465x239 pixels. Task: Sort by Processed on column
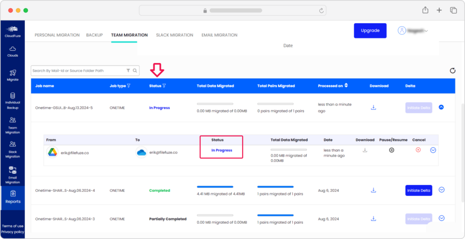346,86
